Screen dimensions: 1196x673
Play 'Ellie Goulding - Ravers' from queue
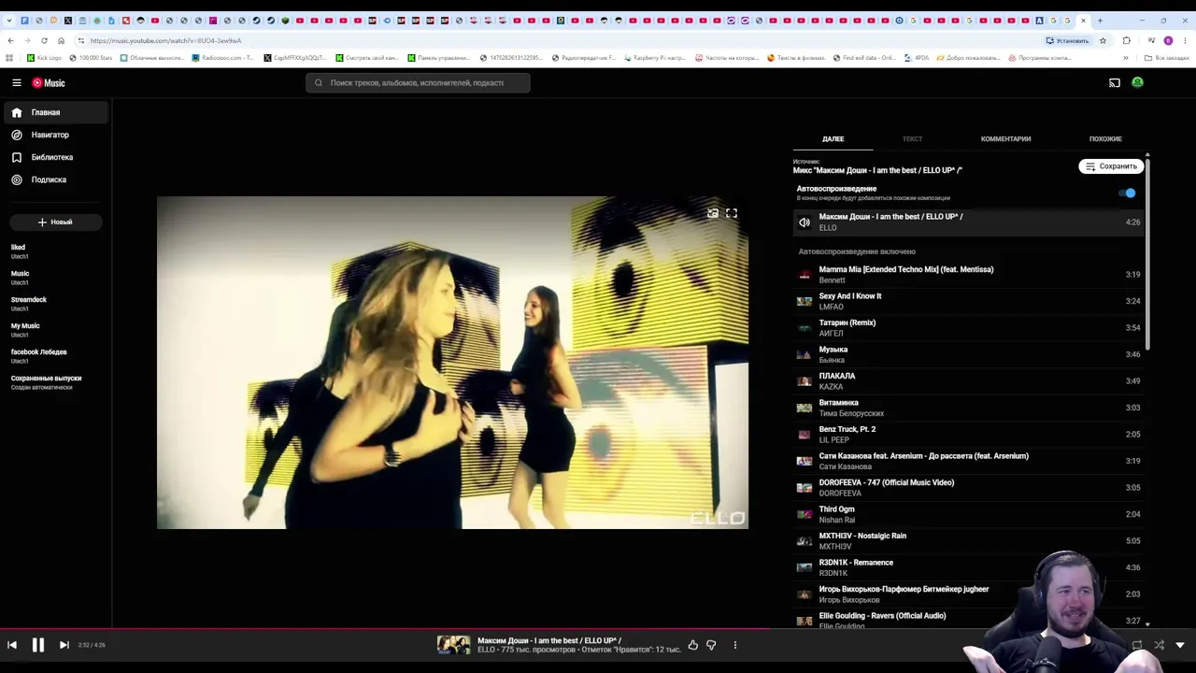[x=968, y=621]
